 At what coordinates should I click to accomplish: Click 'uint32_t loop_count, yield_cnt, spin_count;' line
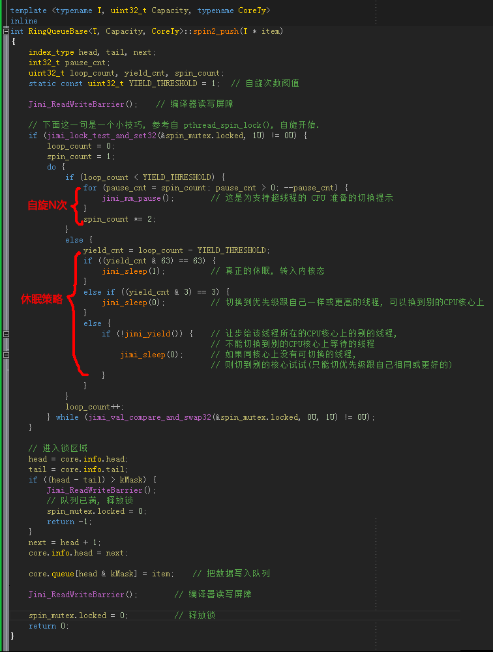coord(127,73)
